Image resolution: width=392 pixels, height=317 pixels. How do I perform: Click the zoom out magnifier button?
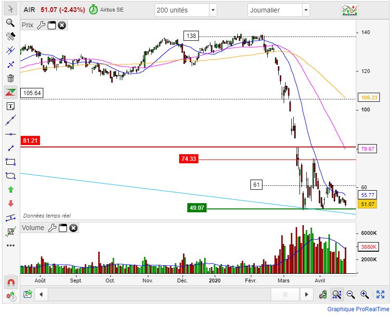(x=351, y=294)
